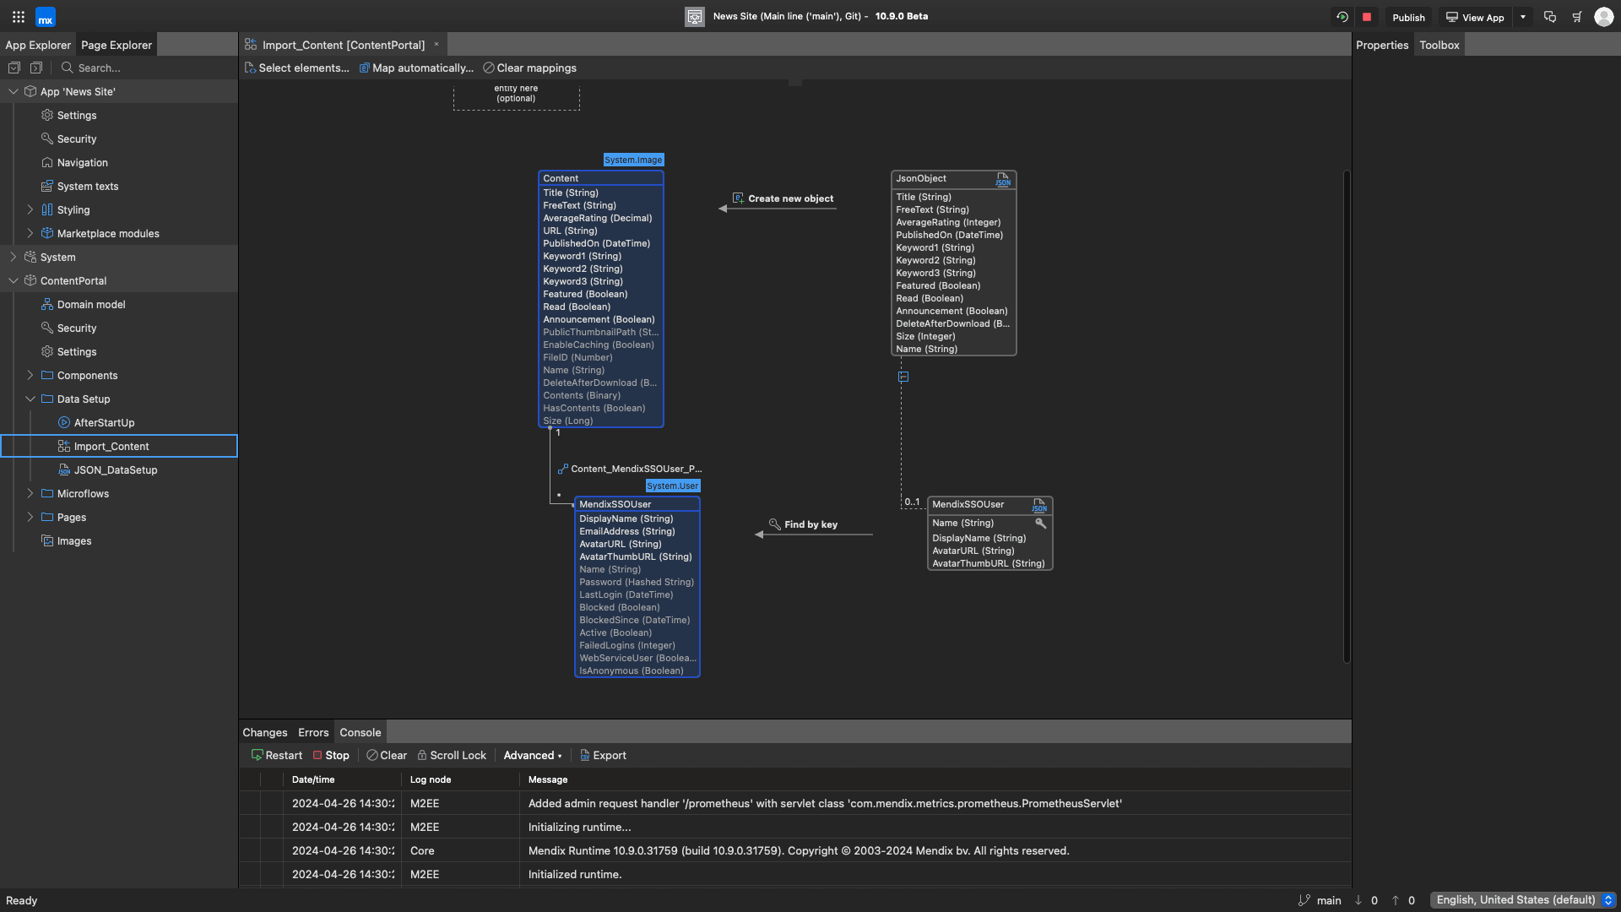Click Stop in Console toolbar
Viewport: 1621px width, 912px height.
[331, 756]
